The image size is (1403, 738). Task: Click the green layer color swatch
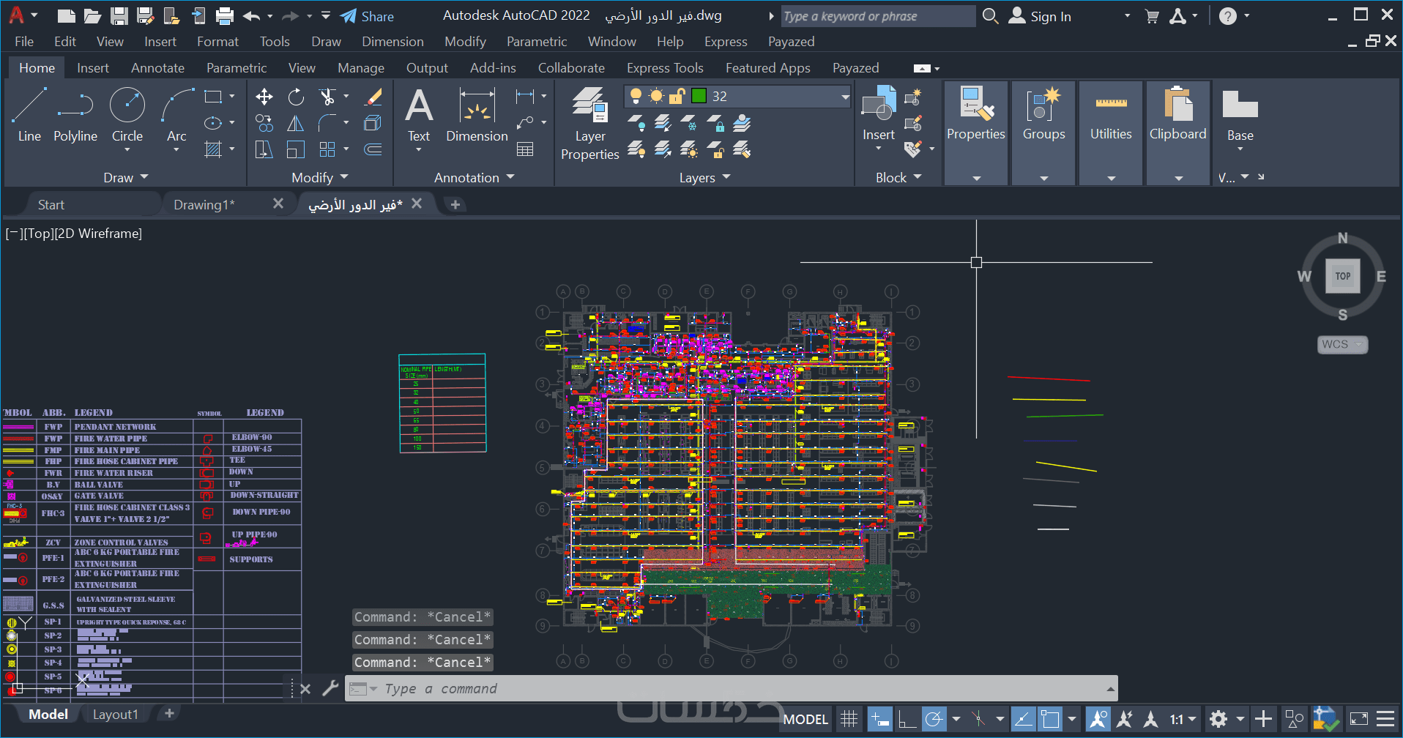tap(699, 96)
